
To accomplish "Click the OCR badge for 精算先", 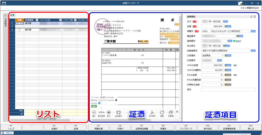I will pyautogui.click(x=253, y=31).
